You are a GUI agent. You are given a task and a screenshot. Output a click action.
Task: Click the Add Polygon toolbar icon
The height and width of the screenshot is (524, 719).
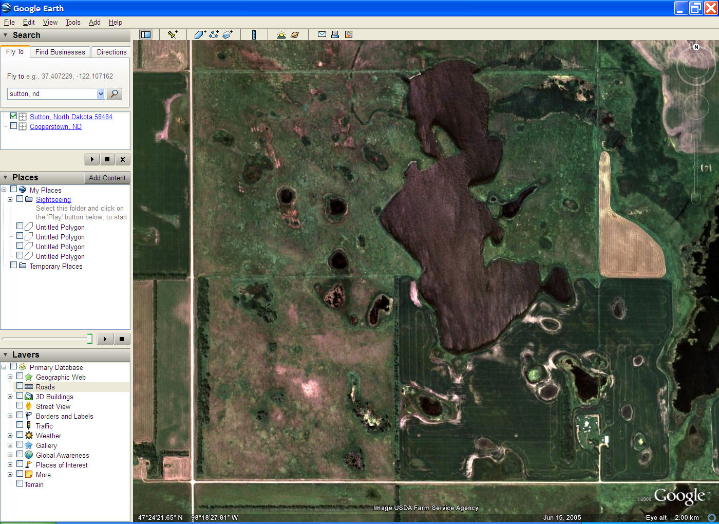[200, 34]
